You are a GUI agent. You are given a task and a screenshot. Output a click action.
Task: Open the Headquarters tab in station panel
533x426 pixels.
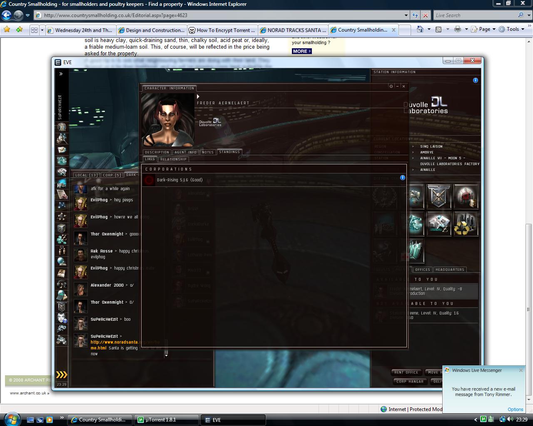click(x=450, y=270)
